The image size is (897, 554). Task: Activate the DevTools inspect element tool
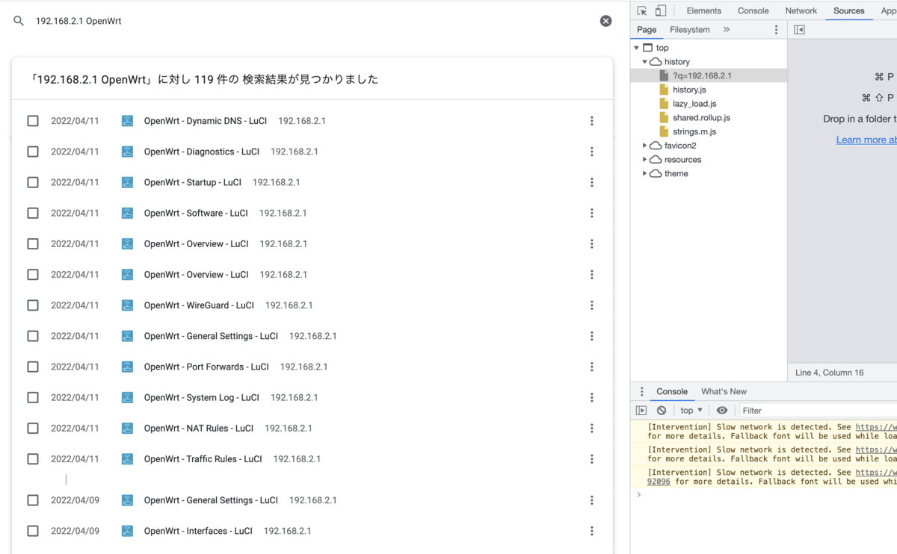pyautogui.click(x=642, y=10)
